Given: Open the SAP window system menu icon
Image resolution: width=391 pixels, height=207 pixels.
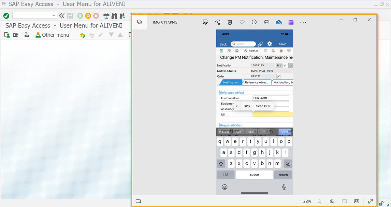Looking at the screenshot, I should click(4, 4).
